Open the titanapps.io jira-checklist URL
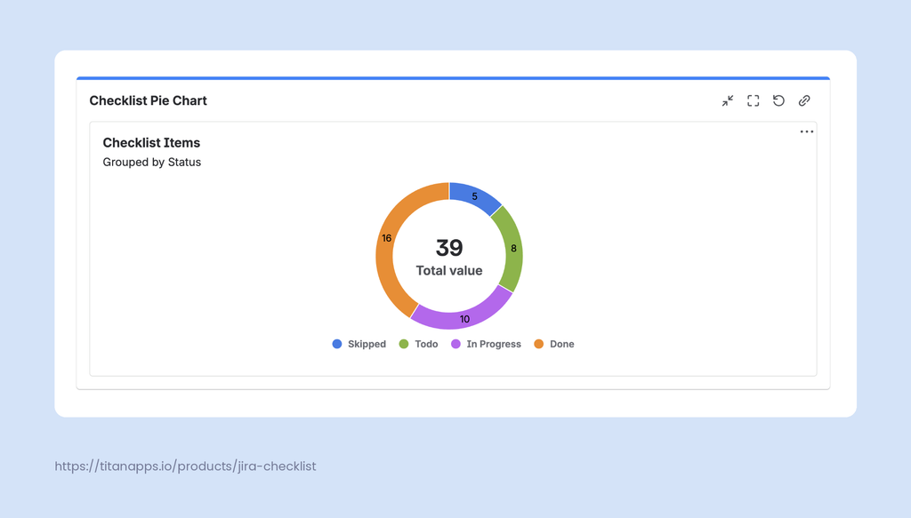 point(185,466)
